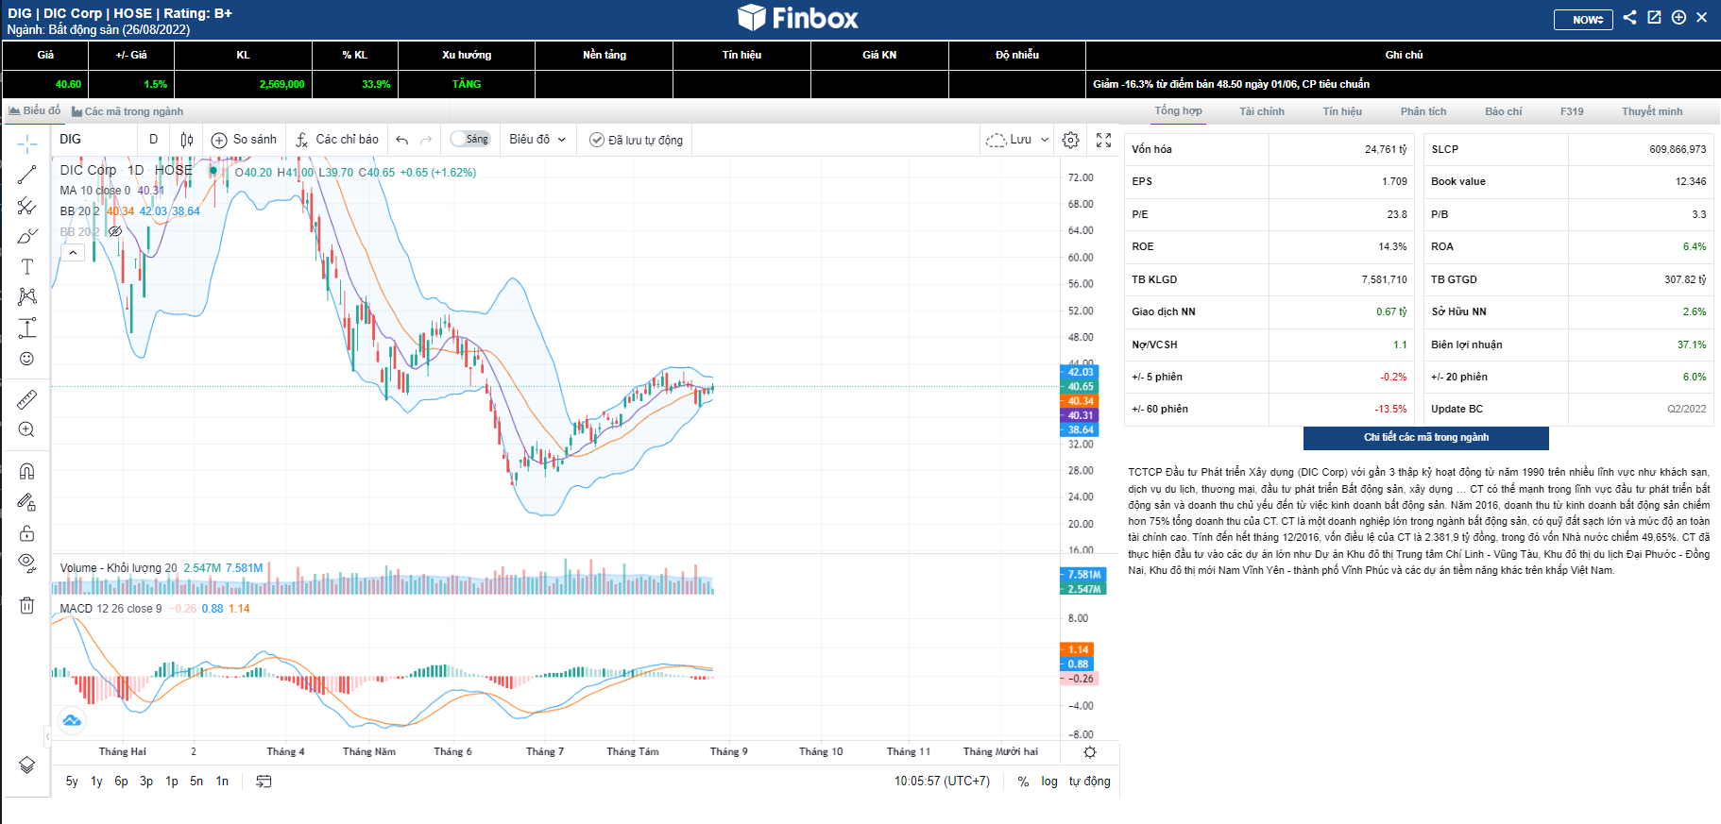Open the object tree layers icon

click(x=26, y=765)
